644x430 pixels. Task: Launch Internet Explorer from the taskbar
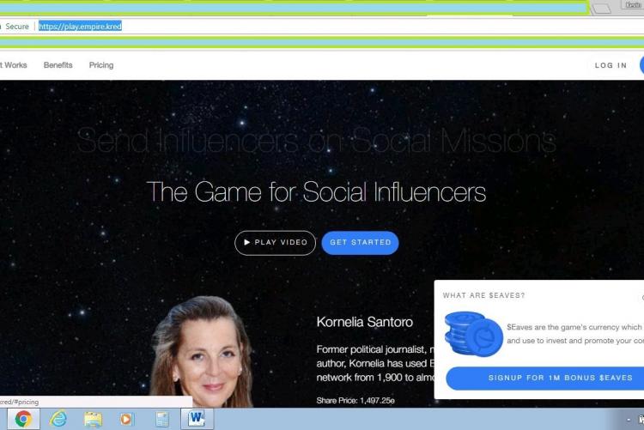58,419
